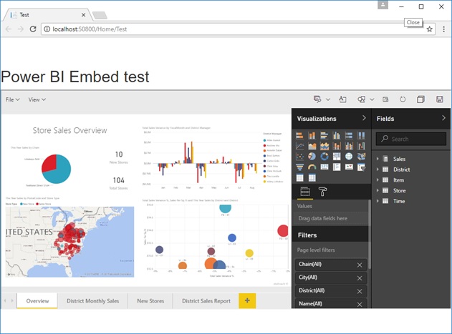Image resolution: width=452 pixels, height=334 pixels.
Task: Select line and clustered column chart visualization
Action: click(x=349, y=146)
